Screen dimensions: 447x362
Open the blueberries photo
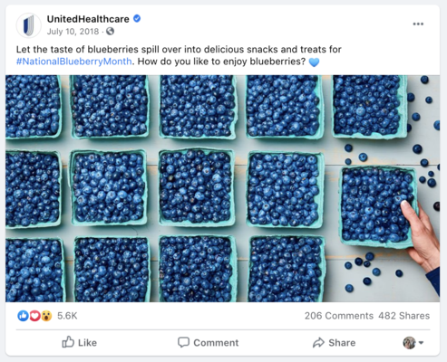pyautogui.click(x=222, y=188)
